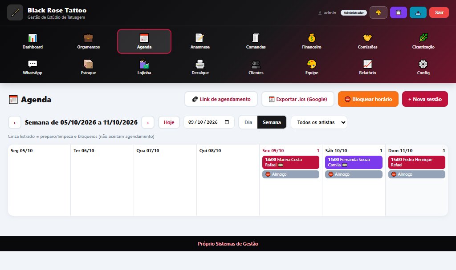Screen dimensions: 456x270
Task: Log out with the Sair button
Action: [x=439, y=12]
